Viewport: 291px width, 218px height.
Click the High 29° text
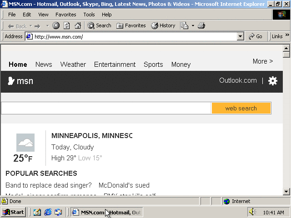64,158
